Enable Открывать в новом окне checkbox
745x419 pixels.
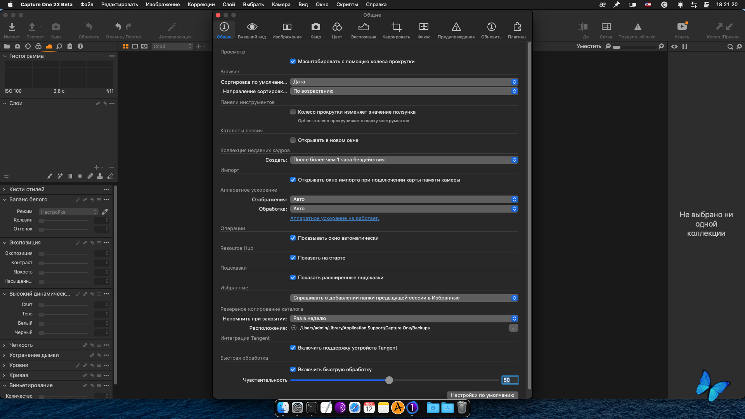tap(293, 140)
